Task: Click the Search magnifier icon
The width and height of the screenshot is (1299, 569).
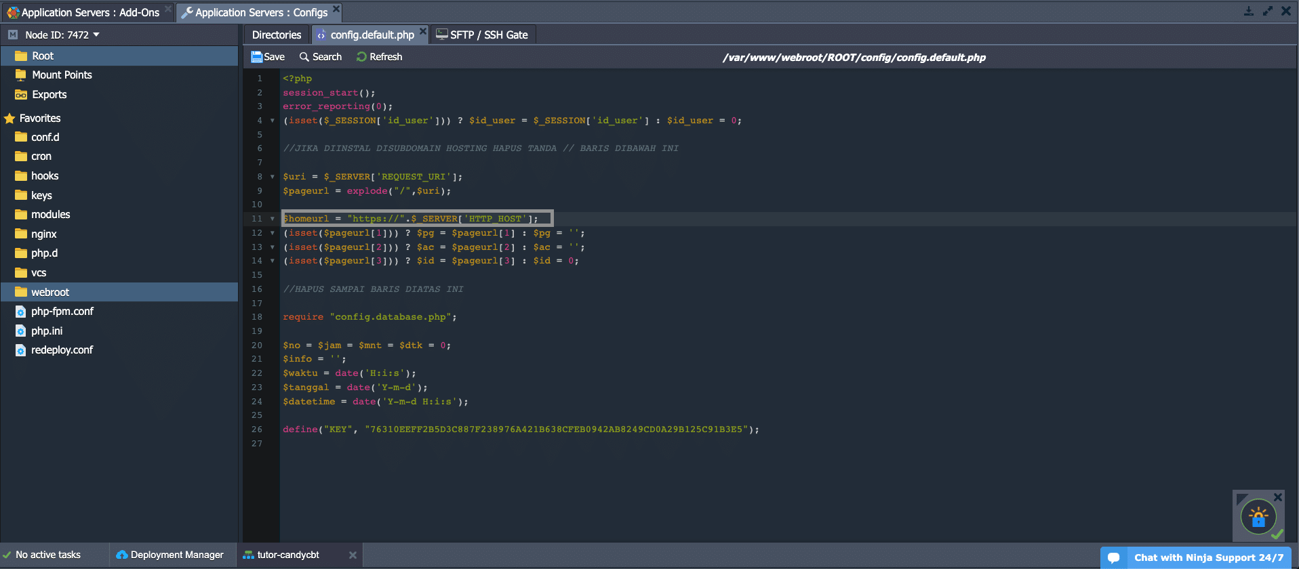Action: [x=304, y=57]
